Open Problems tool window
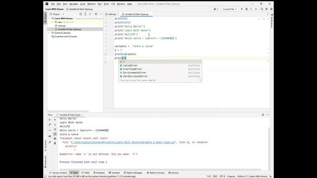Screen dimensions: 317x178 [99, 173]
